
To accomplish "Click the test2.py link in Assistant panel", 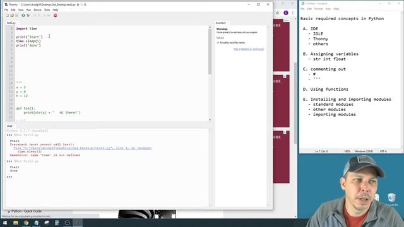I will click(220, 38).
